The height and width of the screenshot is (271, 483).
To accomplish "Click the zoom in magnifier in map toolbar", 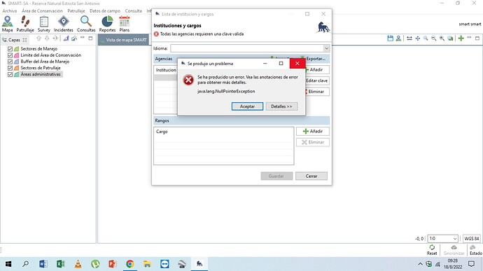I will tap(442, 39).
